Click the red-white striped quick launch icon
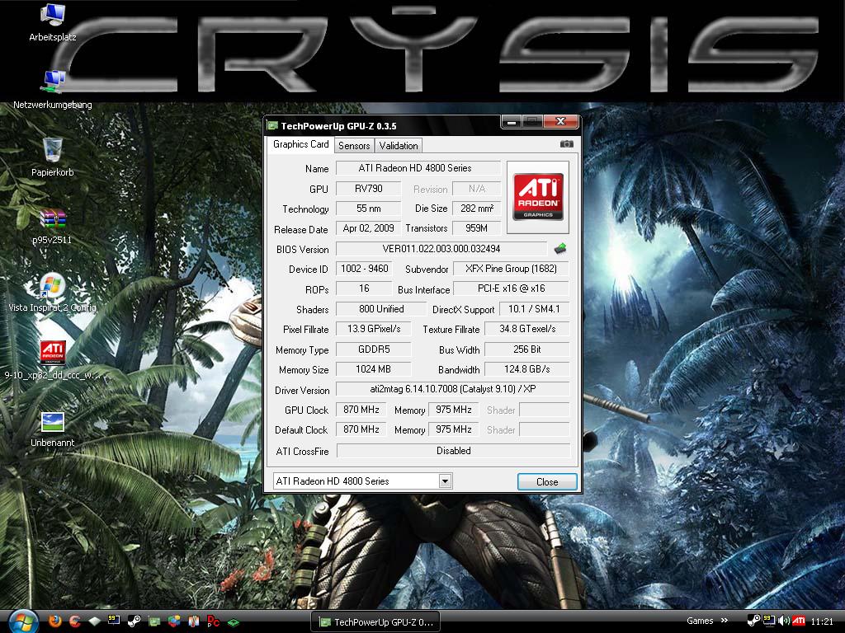The height and width of the screenshot is (633, 845). pyautogui.click(x=193, y=621)
